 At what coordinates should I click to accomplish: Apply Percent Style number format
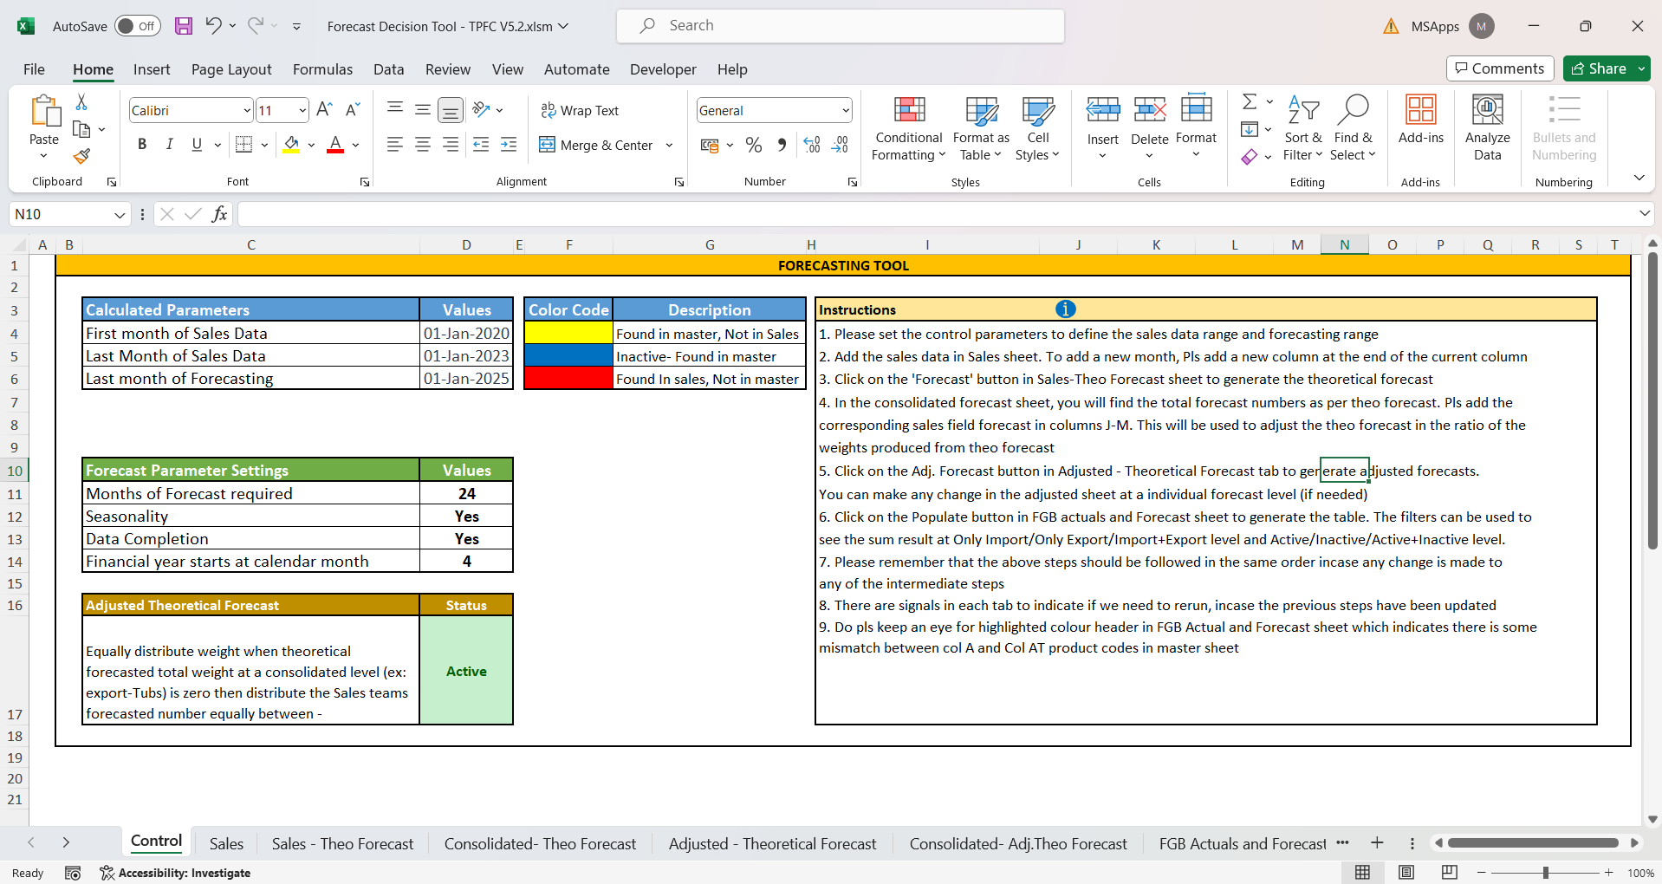pos(754,145)
